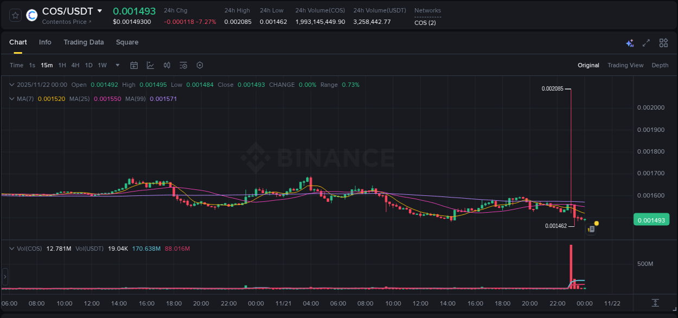Open the chart settings hexagon icon

tap(200, 65)
